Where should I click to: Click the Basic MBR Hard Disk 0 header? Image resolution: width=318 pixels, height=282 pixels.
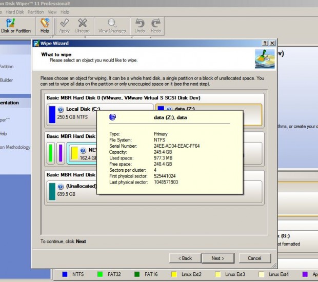coord(123,98)
